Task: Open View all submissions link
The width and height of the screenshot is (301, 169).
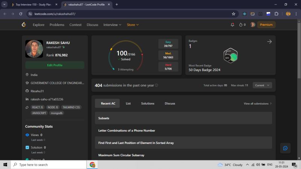Action: (258, 104)
